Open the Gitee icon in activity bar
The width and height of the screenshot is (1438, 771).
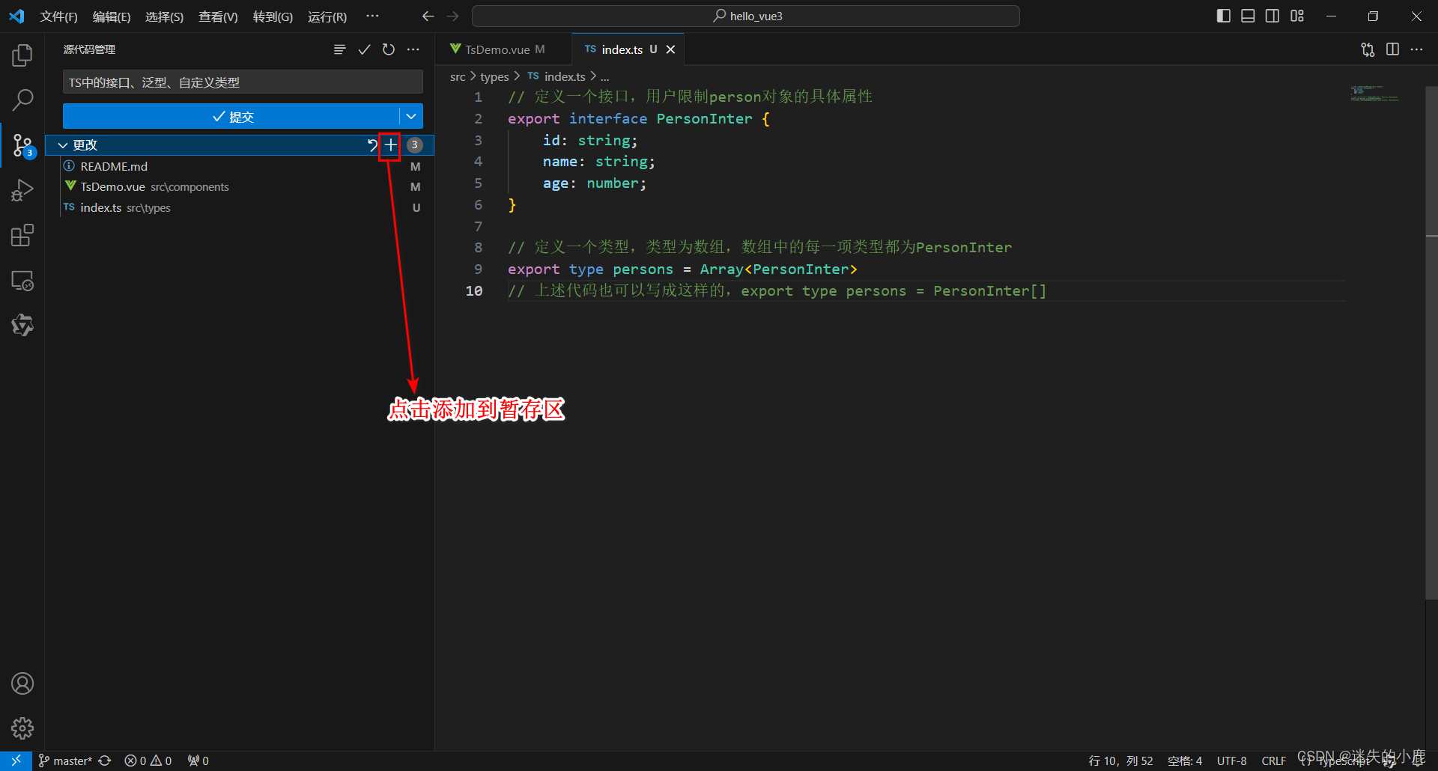22,325
